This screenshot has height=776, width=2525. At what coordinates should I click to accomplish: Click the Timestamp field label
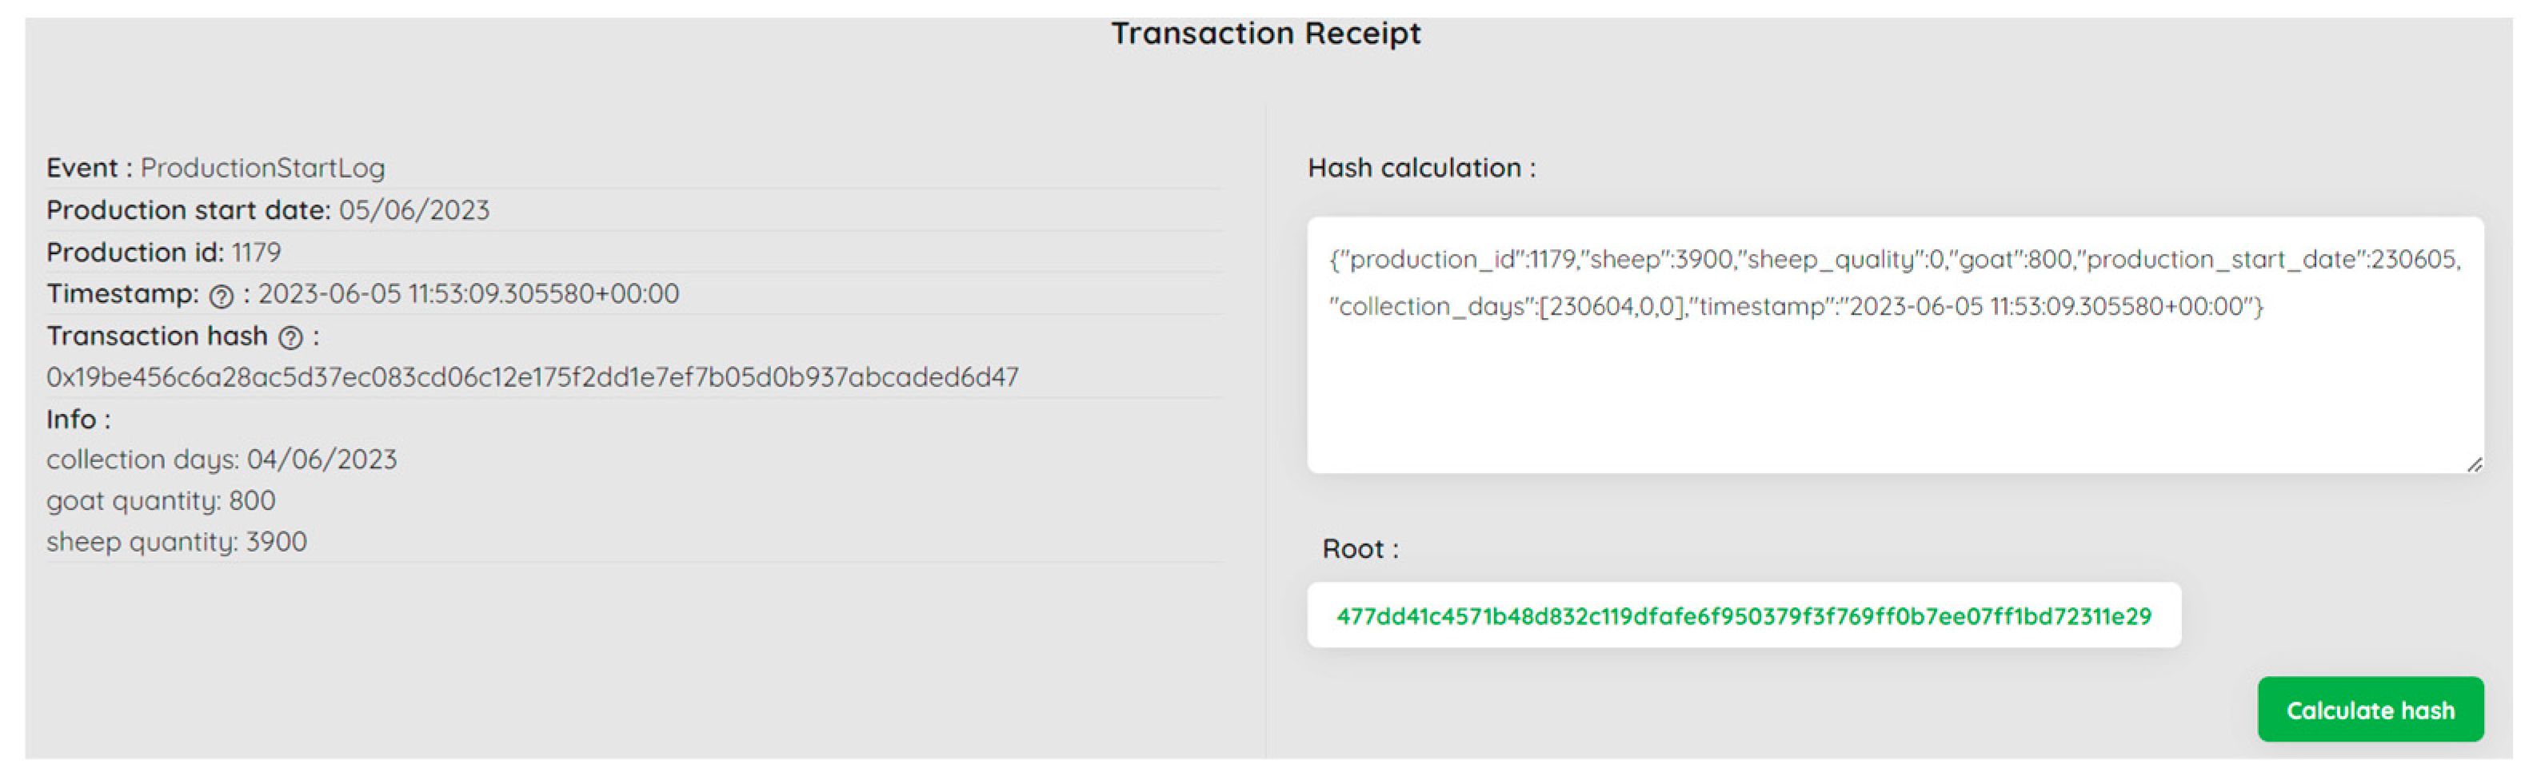(122, 294)
